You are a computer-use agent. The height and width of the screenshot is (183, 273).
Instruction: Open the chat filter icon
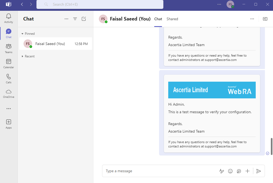[75, 19]
